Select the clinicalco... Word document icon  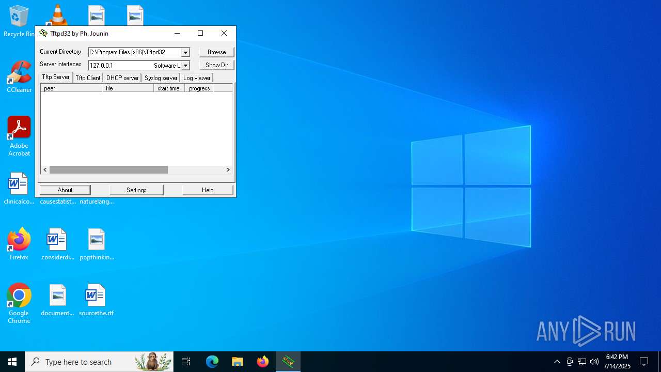(x=19, y=189)
